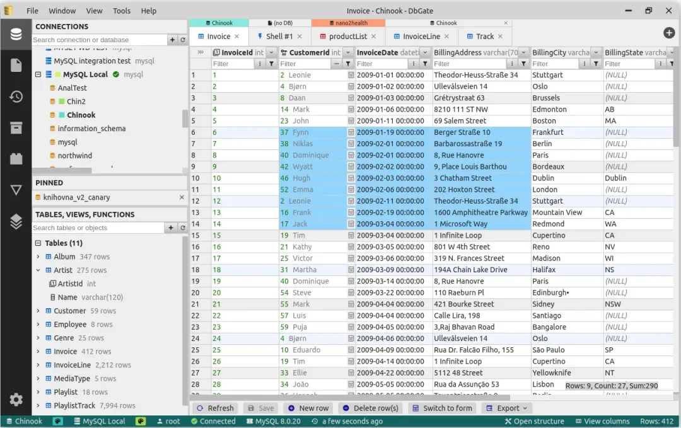Open the InvoiceDate column dropdown arrow
681x428 pixels.
tap(424, 53)
